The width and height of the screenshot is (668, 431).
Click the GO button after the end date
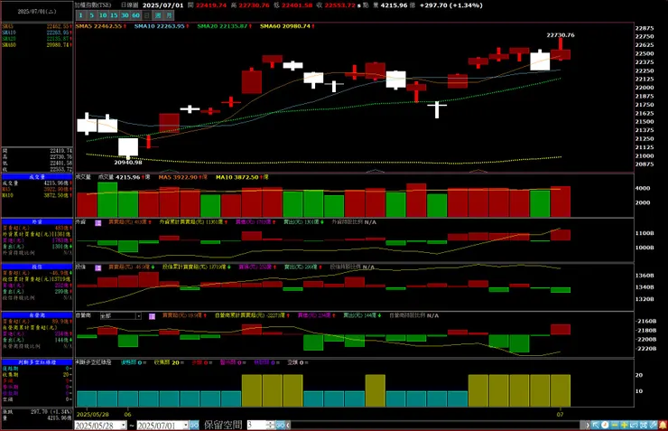194,425
